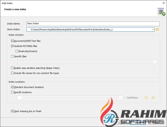Expand the Specific files dropdown
This screenshot has height=127, width=167.
pos(156,62)
